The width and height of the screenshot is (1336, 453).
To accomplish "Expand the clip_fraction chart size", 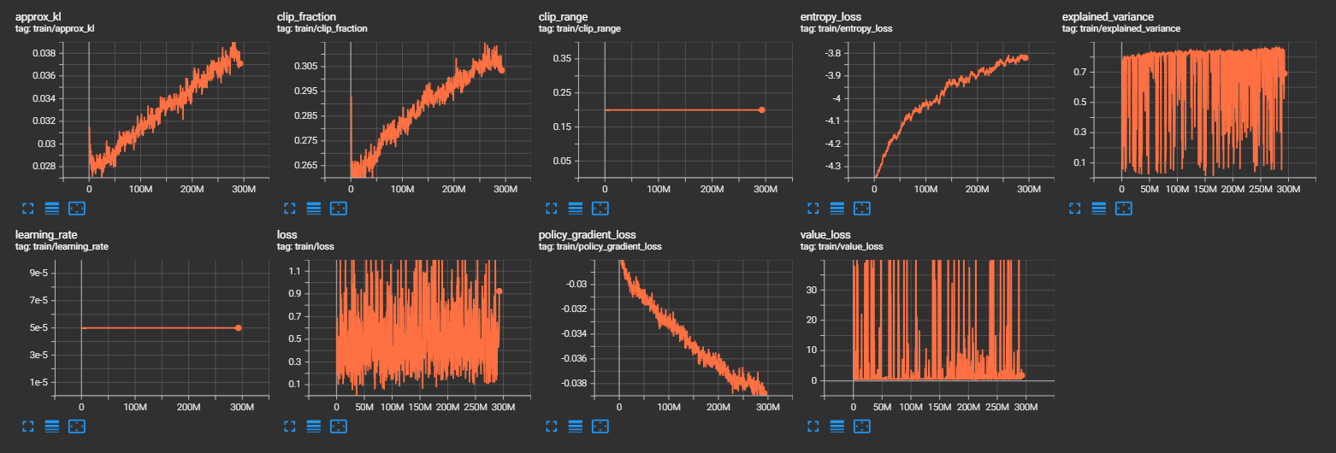I will (289, 208).
